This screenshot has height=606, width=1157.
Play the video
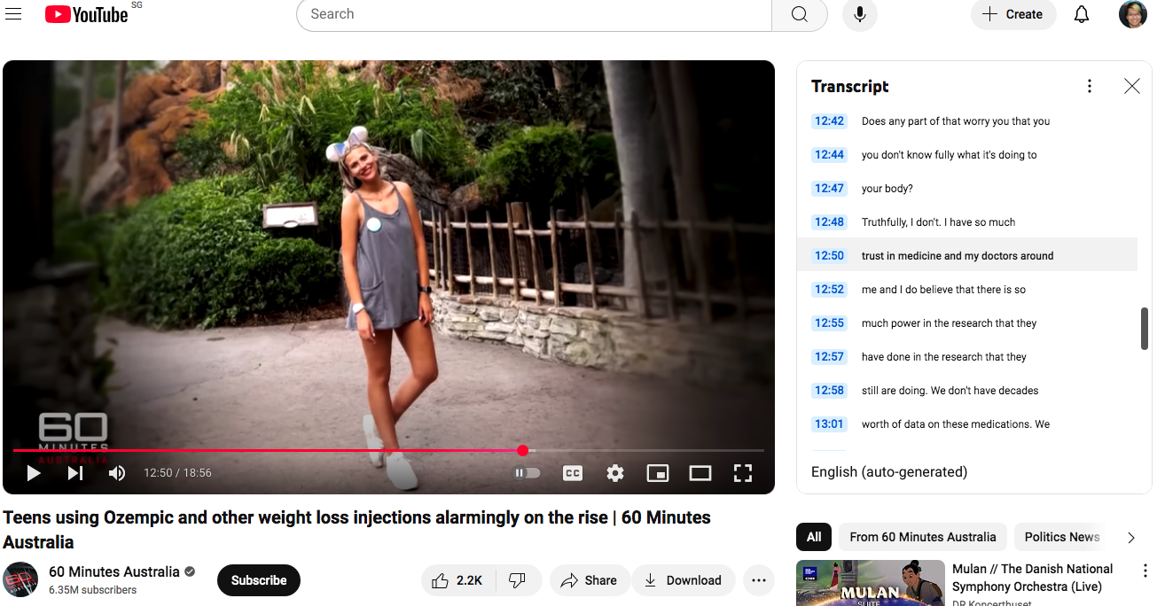coord(34,473)
